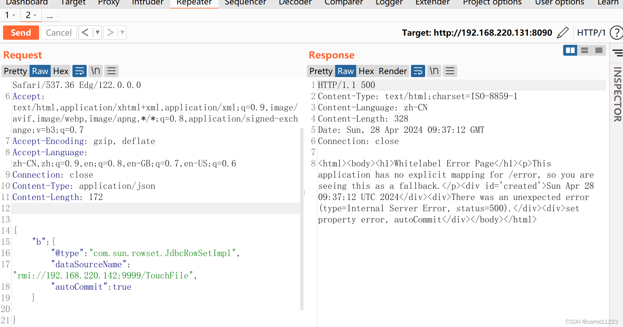Open the Repeater help question mark icon
This screenshot has height=327, width=623.
617,33
